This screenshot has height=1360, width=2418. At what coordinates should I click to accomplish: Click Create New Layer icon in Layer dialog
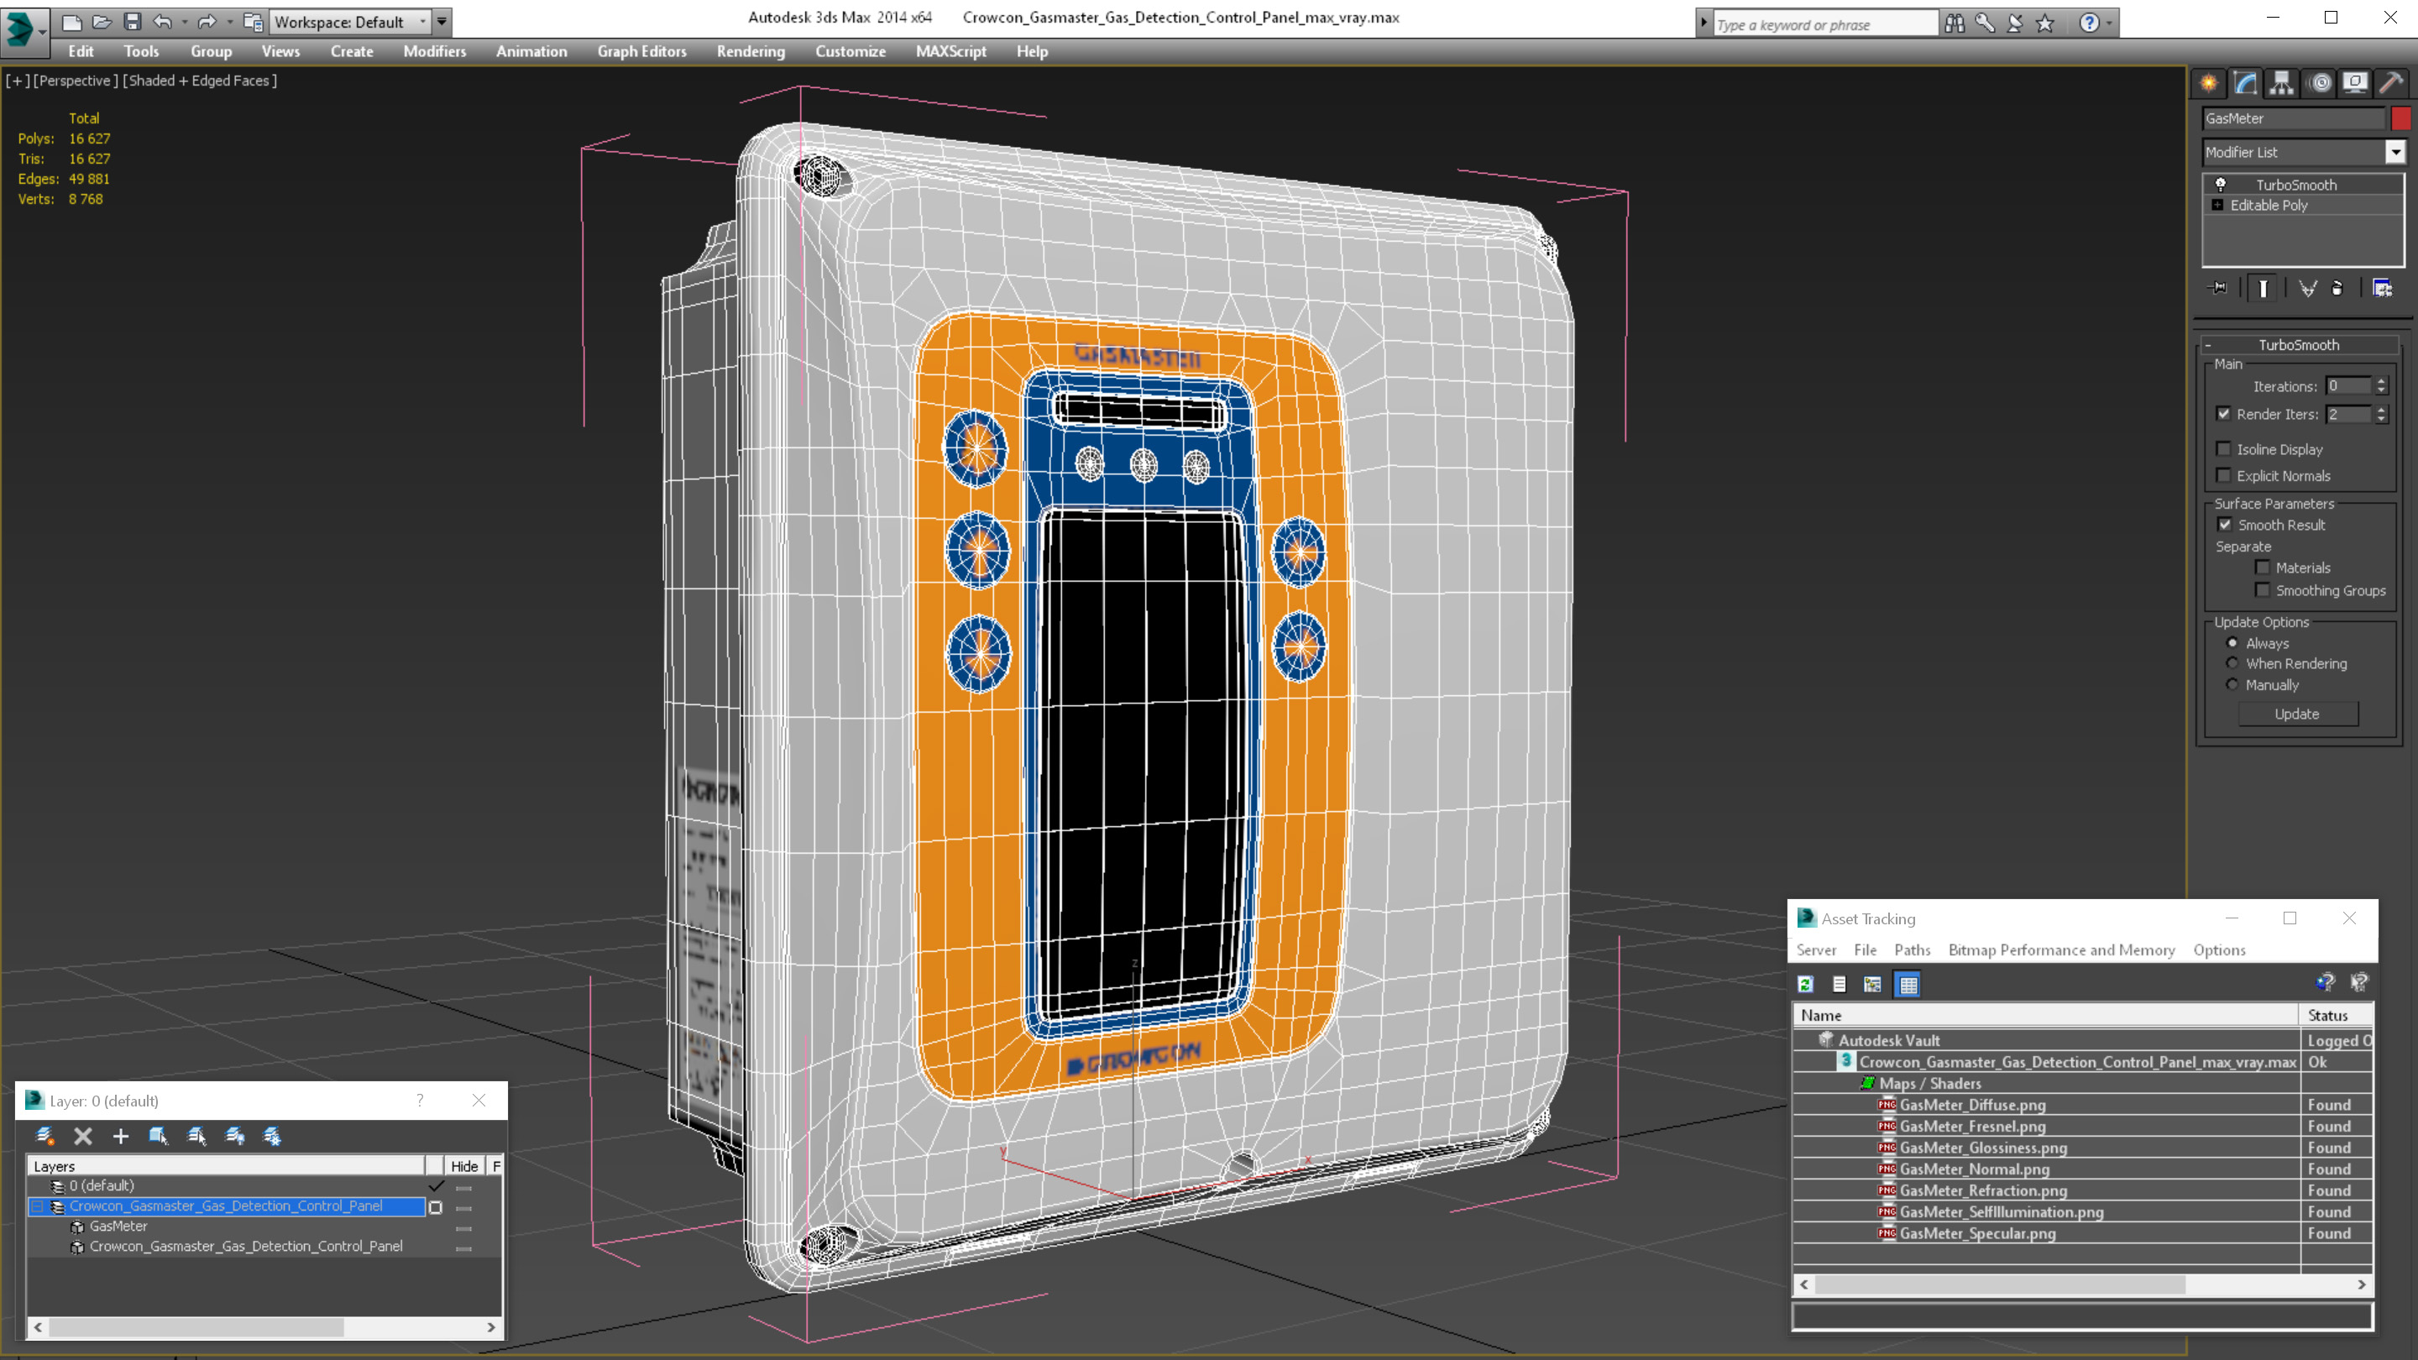44,1137
